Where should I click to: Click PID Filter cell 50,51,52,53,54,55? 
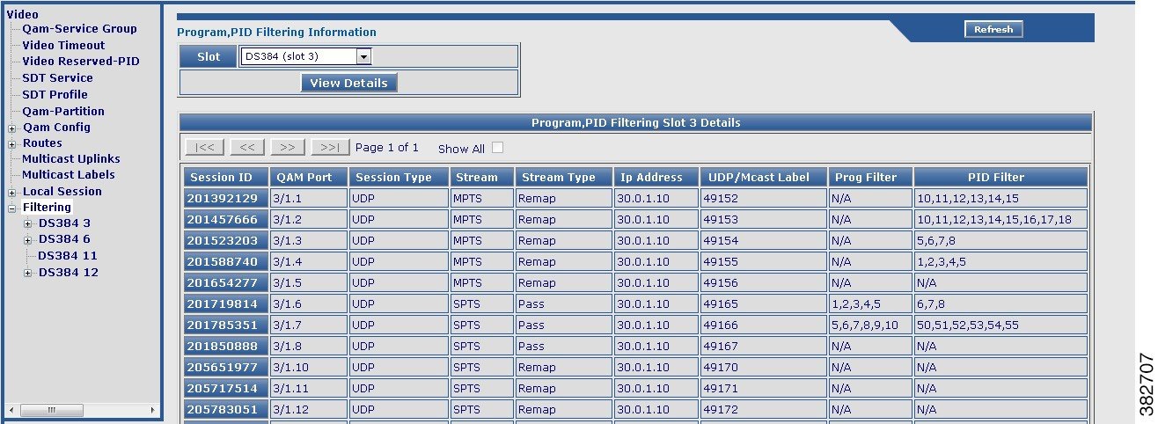pyautogui.click(x=1000, y=325)
